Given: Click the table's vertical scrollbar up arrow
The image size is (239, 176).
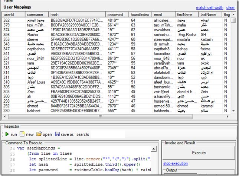Looking at the screenshot, I should coord(233,14).
